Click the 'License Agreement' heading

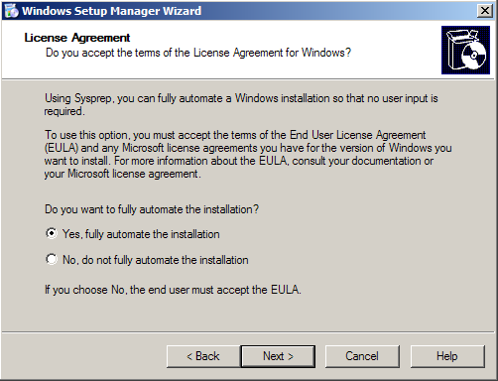pos(77,38)
